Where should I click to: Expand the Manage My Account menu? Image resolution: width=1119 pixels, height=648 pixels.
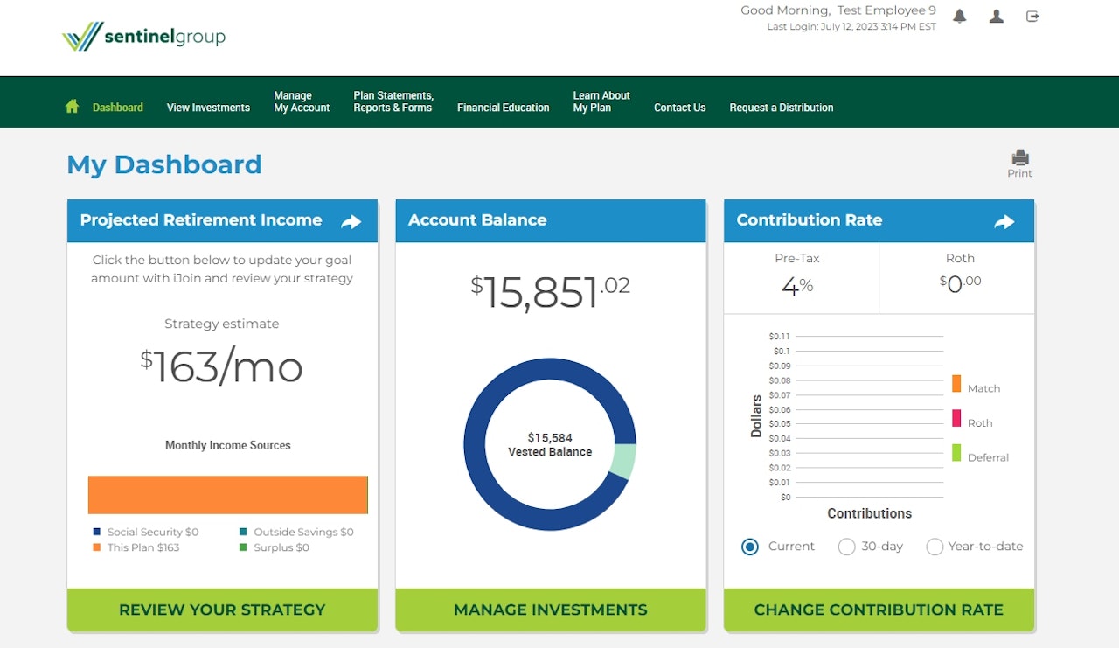[302, 101]
